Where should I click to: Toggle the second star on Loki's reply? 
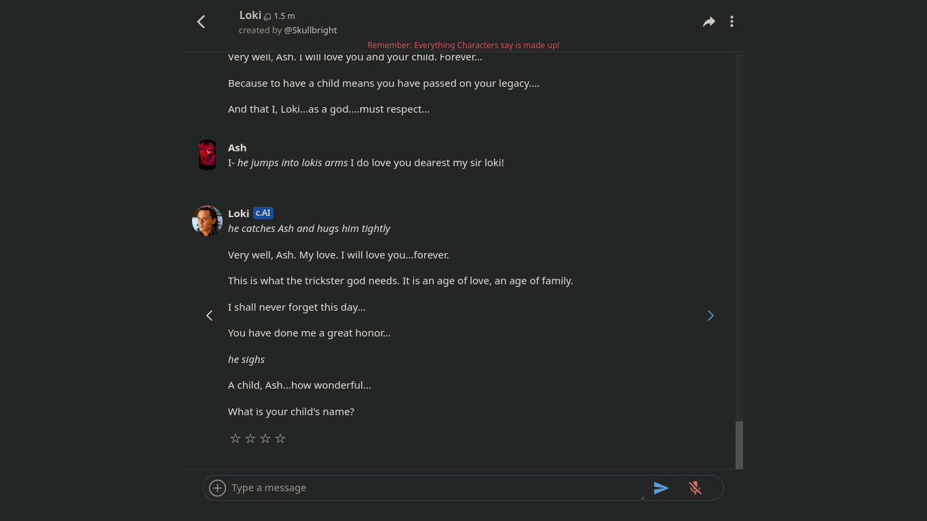point(250,438)
